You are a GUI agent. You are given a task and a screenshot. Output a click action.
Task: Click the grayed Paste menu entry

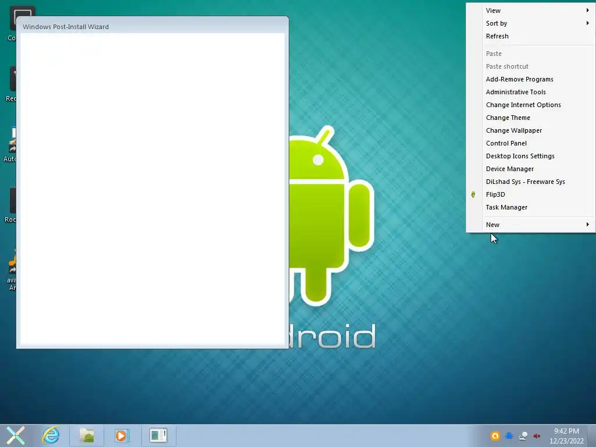tap(531, 54)
